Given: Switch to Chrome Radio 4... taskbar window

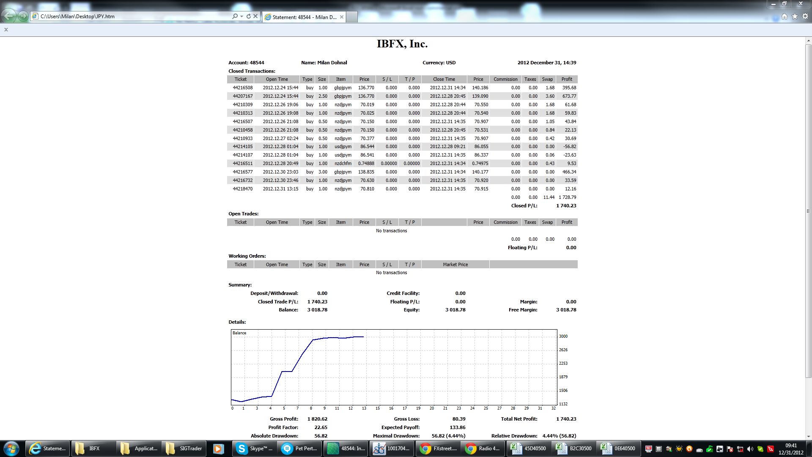Looking at the screenshot, I should pyautogui.click(x=483, y=449).
